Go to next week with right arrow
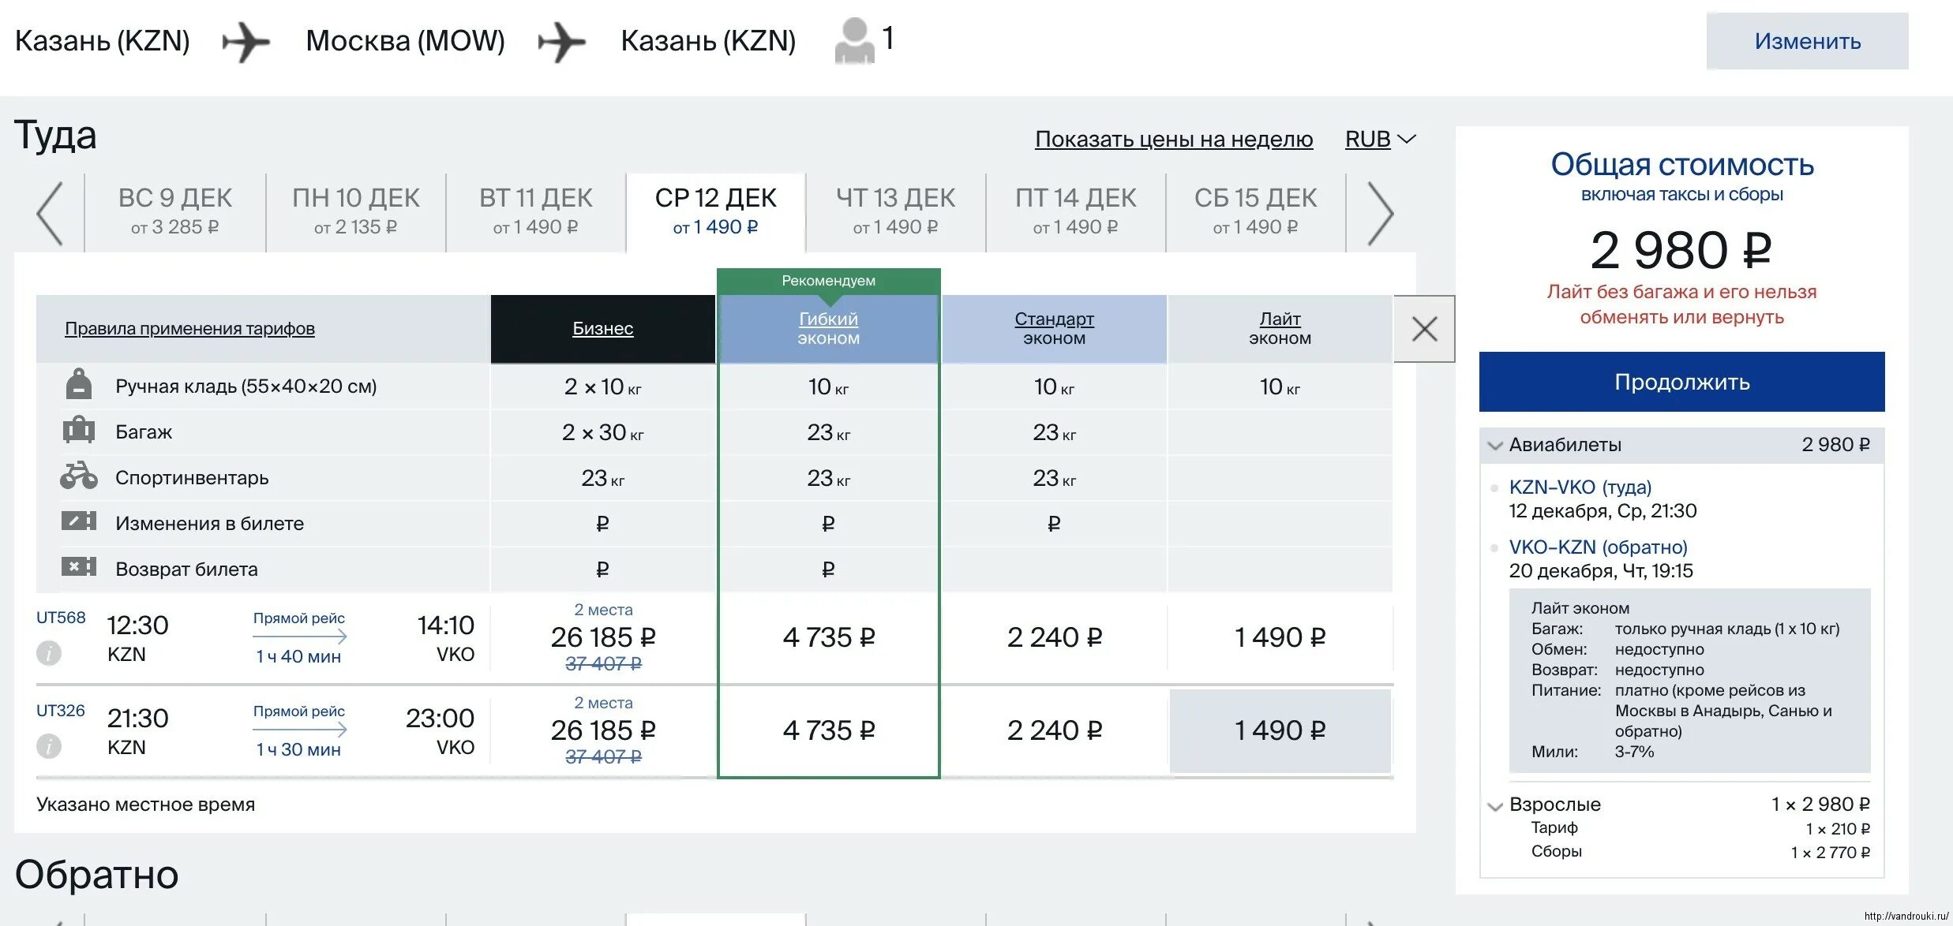Viewport: 1953px width, 926px height. tap(1380, 214)
